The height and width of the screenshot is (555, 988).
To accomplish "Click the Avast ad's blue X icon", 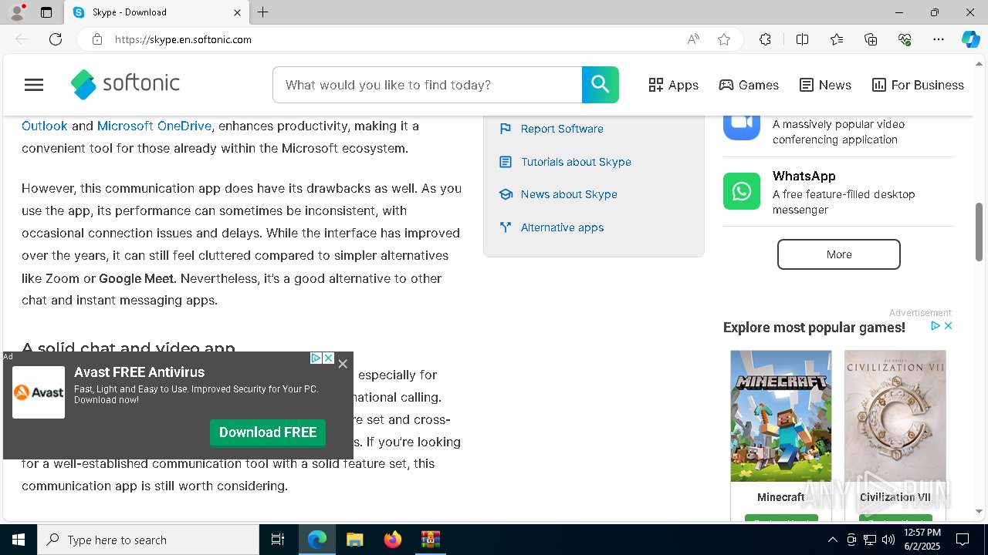I will coord(328,358).
